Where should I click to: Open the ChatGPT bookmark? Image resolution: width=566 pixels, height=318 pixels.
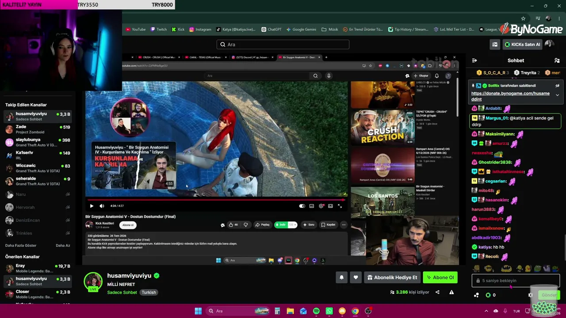click(x=272, y=30)
